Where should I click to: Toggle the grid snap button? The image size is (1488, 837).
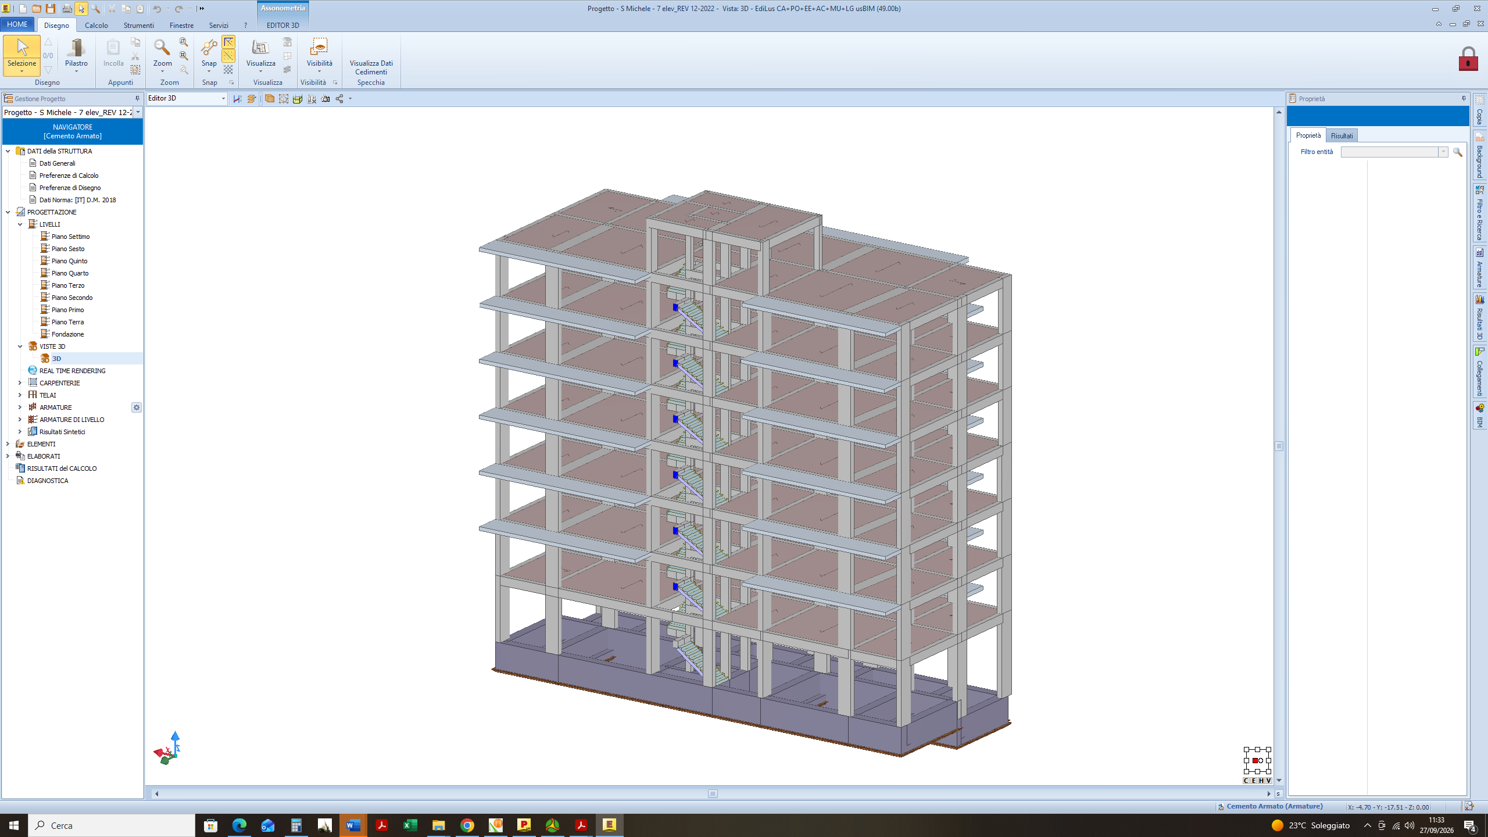(228, 69)
